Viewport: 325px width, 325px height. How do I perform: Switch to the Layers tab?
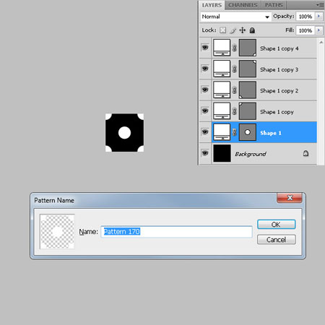212,5
